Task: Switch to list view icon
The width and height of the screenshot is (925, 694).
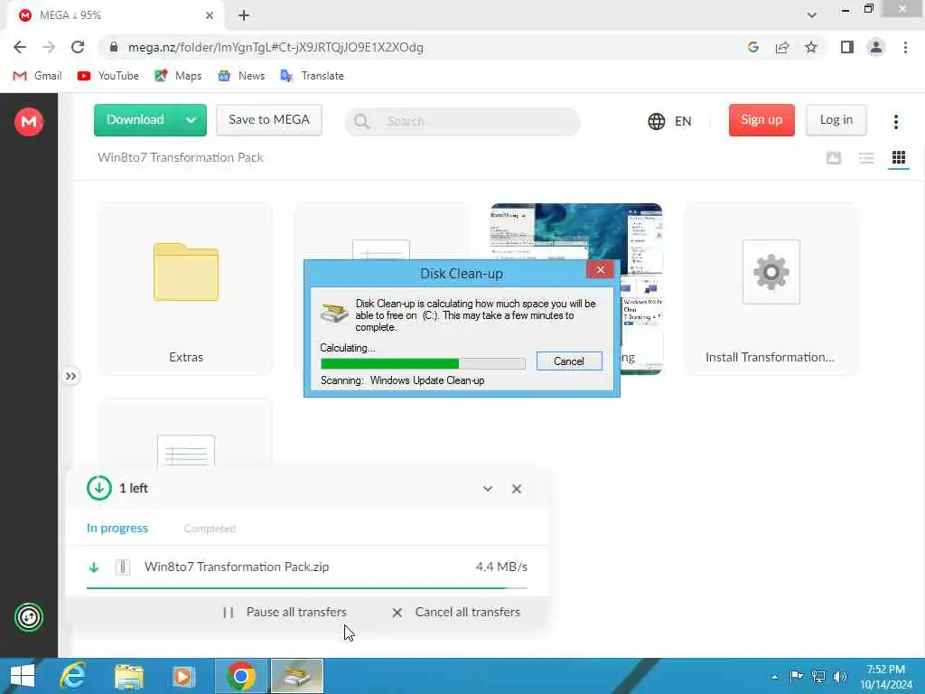Action: click(866, 157)
